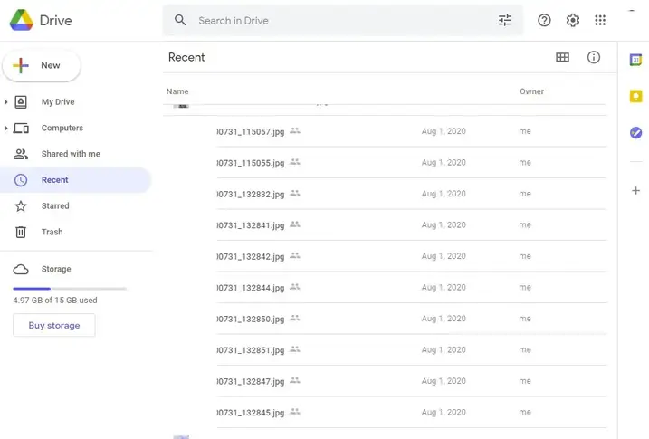This screenshot has width=649, height=439.
Task: Select file 0731_132841.jpg
Action: 251,225
